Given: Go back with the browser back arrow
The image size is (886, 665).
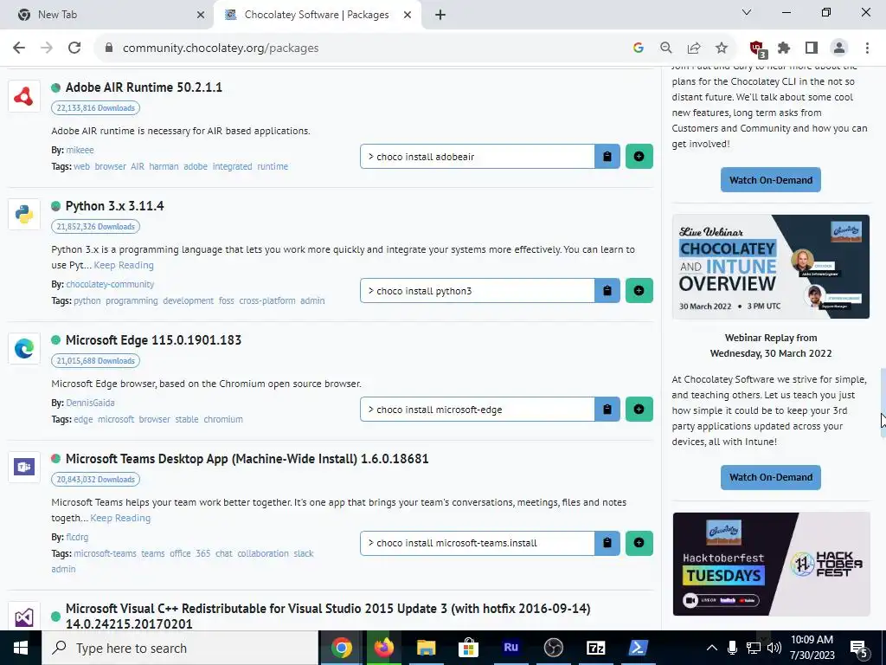Looking at the screenshot, I should [x=19, y=48].
